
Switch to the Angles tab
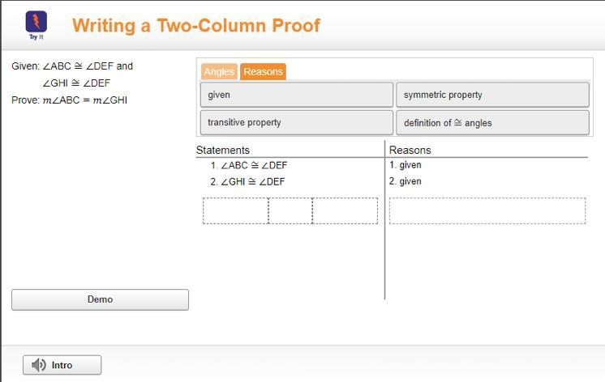tap(219, 71)
